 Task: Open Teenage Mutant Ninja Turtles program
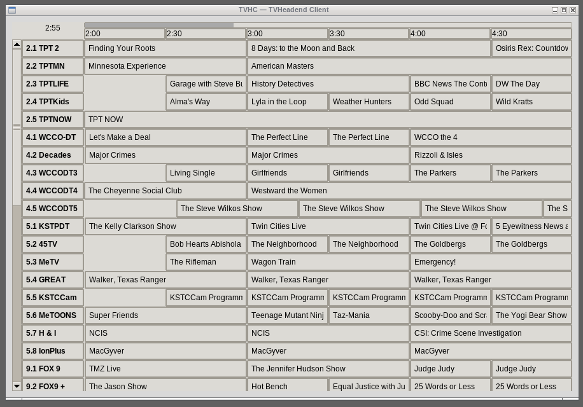click(288, 315)
